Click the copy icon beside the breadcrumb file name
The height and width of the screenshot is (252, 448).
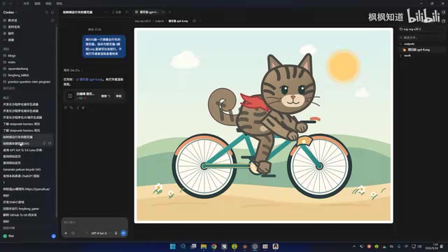coord(195,21)
